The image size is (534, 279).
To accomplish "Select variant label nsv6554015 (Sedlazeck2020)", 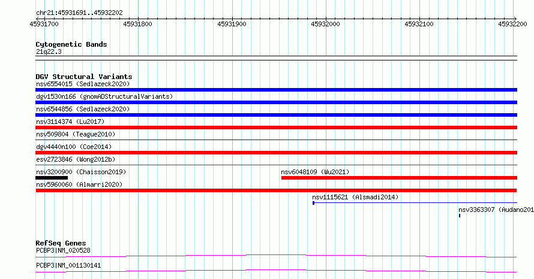I will (83, 84).
